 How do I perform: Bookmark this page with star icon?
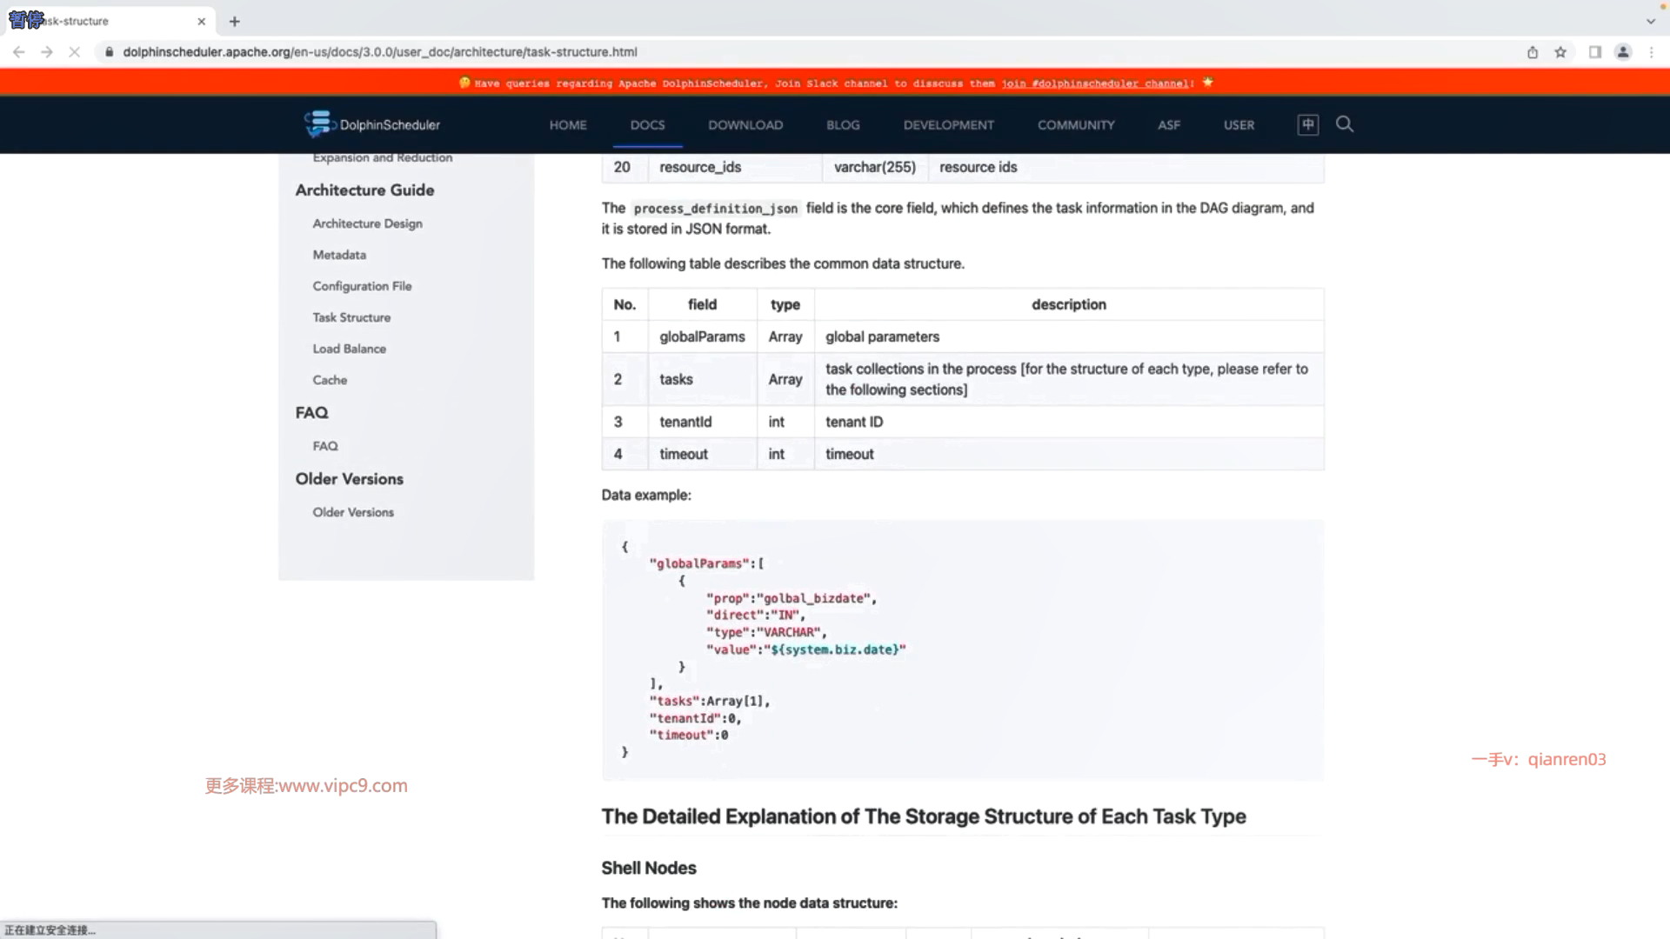click(x=1560, y=52)
